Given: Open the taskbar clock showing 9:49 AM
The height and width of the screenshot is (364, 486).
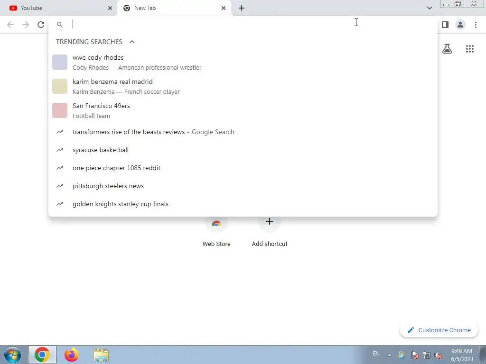Looking at the screenshot, I should [462, 355].
